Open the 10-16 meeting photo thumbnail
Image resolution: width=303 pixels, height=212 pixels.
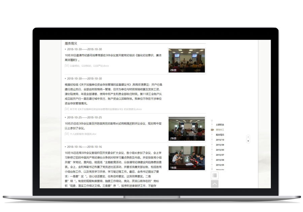coord(187,158)
